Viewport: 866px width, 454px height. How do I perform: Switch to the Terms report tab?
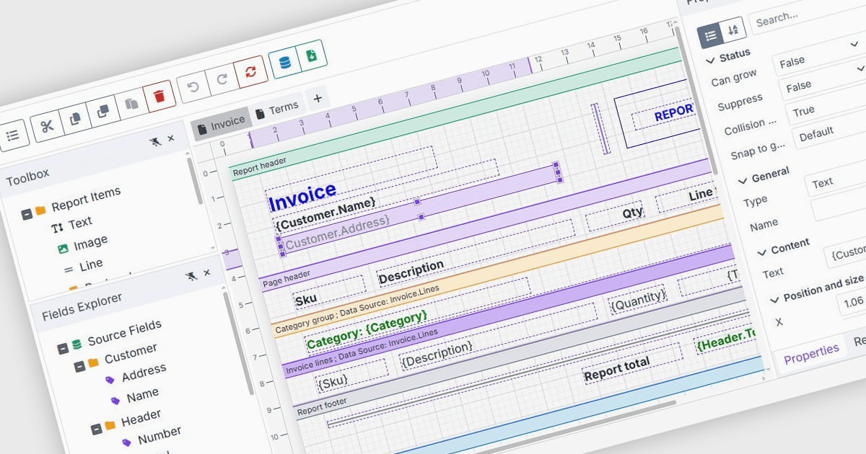(x=277, y=110)
